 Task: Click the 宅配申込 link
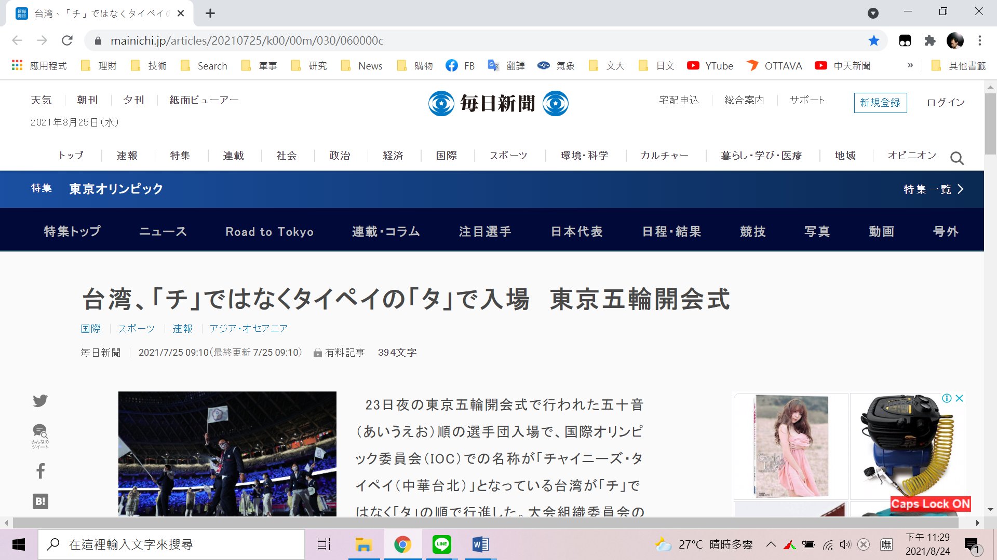coord(679,100)
